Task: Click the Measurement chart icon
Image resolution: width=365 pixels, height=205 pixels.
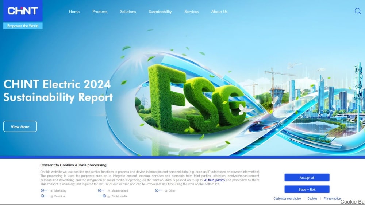Action: click(x=109, y=191)
